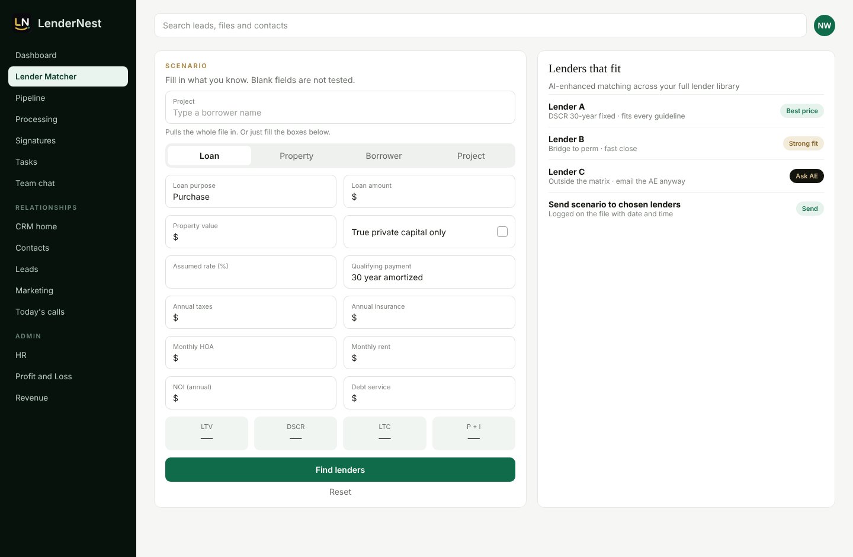Click the Property value field
The image size is (853, 557).
click(251, 232)
